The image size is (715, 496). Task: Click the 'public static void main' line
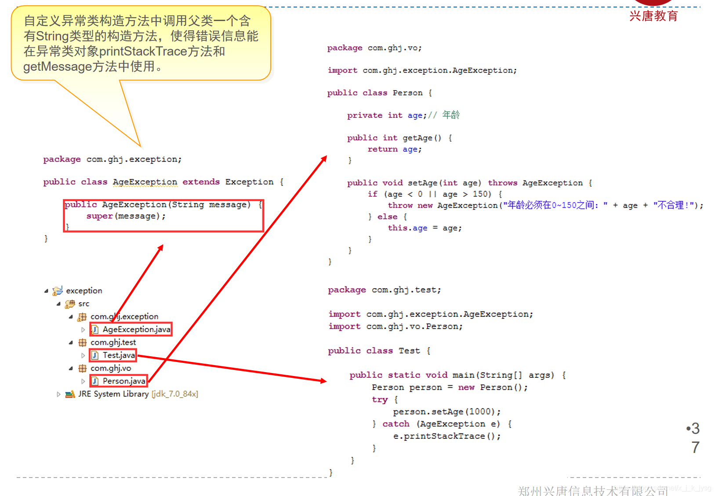point(457,375)
